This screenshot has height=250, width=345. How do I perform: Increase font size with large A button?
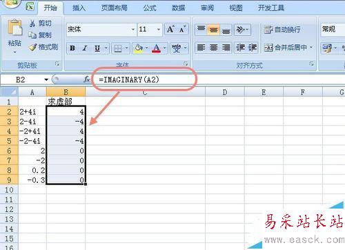(x=170, y=29)
